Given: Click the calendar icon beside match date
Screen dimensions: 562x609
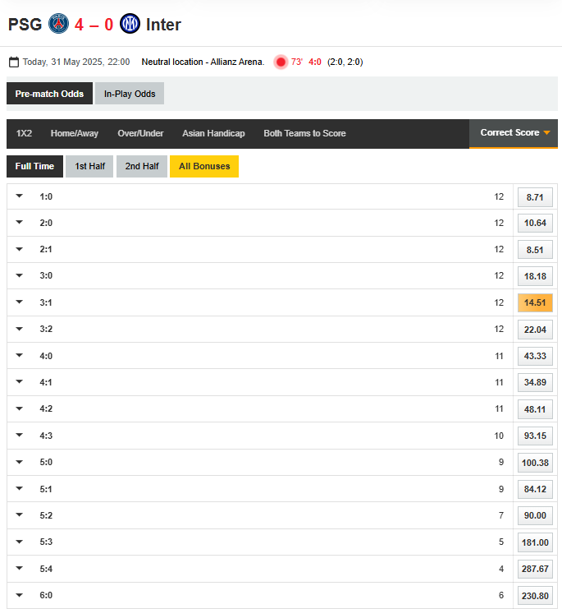Looking at the screenshot, I should pos(13,62).
